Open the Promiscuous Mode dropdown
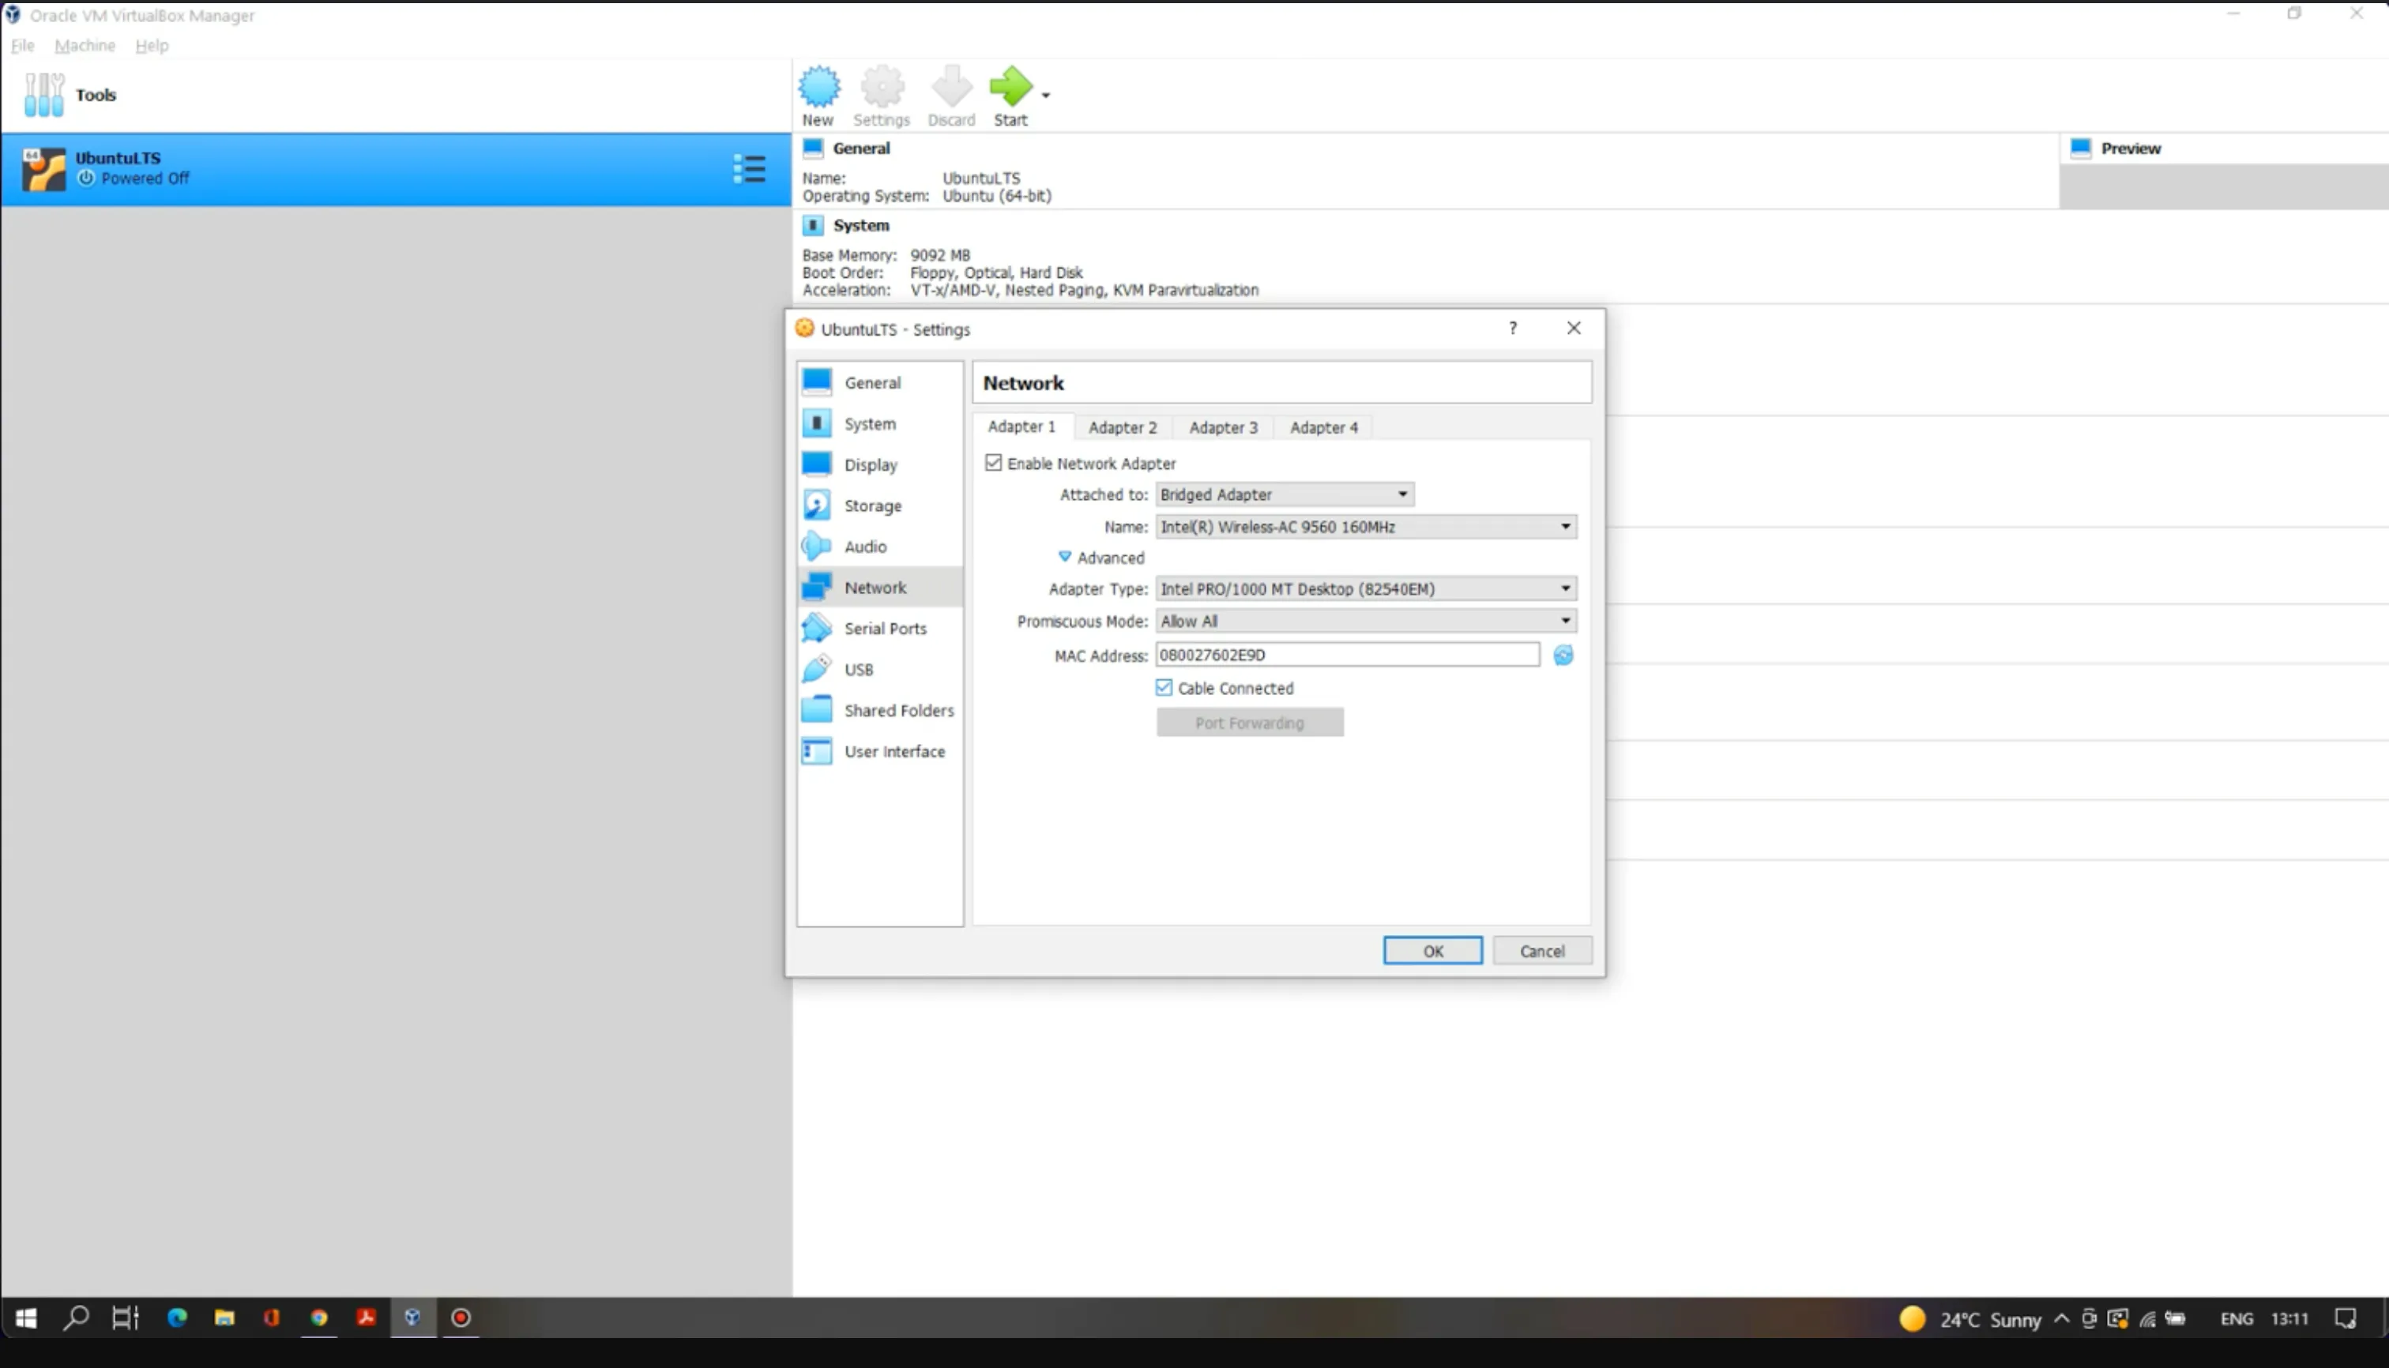 [1364, 621]
